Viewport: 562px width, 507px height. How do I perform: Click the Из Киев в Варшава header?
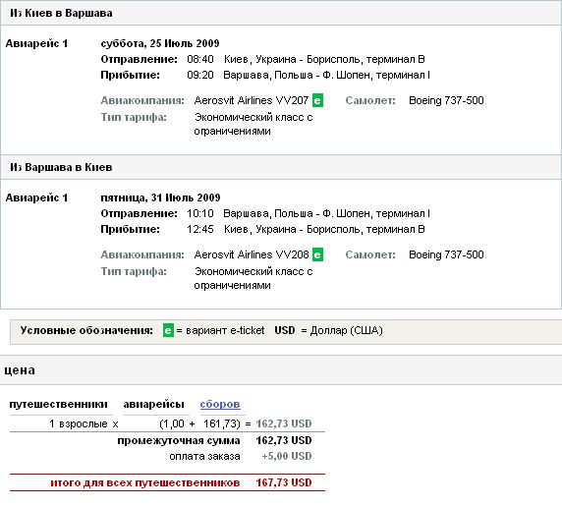61,14
